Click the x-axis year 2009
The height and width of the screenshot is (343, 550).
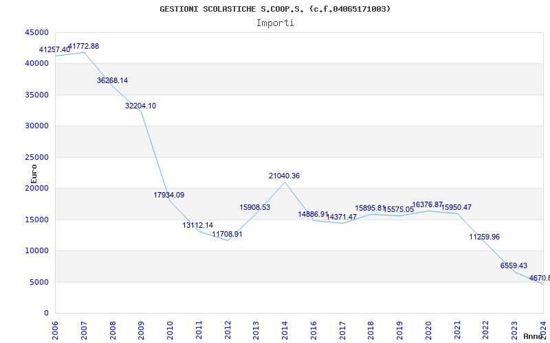click(x=141, y=330)
